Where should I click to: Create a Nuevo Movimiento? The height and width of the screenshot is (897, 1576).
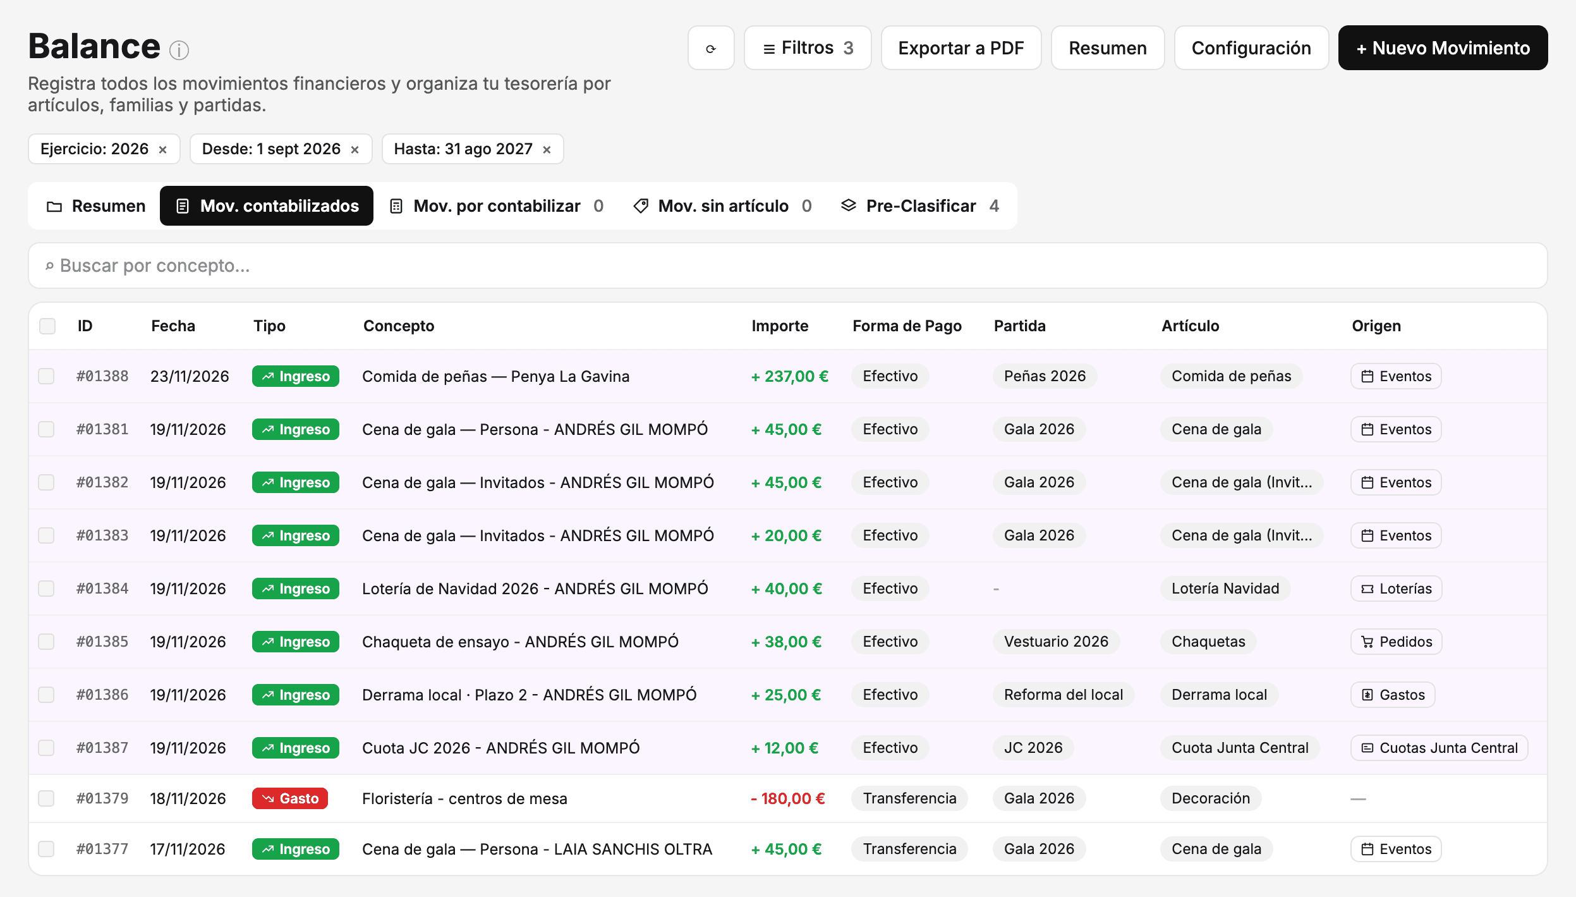click(1443, 48)
